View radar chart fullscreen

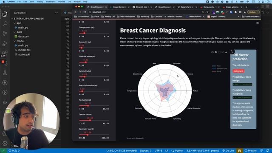coord(232,52)
